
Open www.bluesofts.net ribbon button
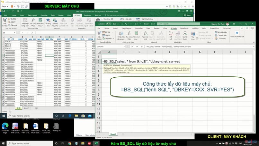[x=237, y=35]
